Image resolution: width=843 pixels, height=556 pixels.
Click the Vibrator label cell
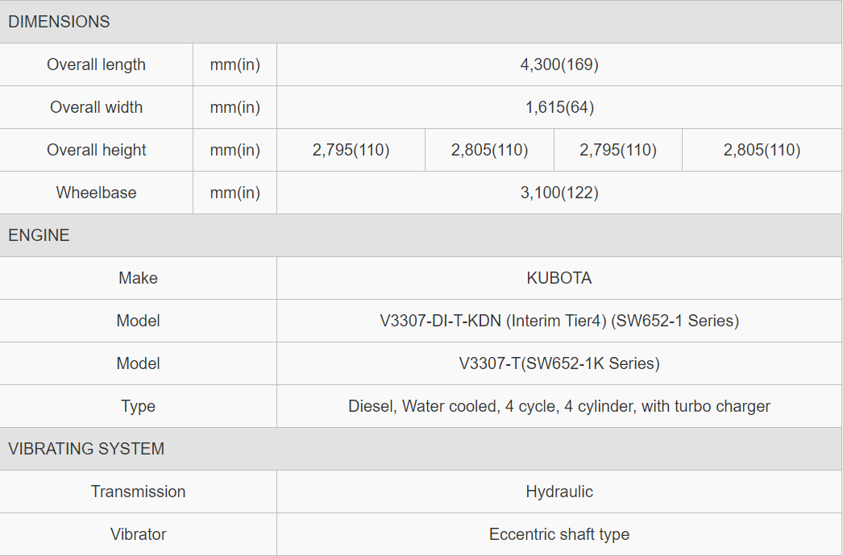[139, 534]
